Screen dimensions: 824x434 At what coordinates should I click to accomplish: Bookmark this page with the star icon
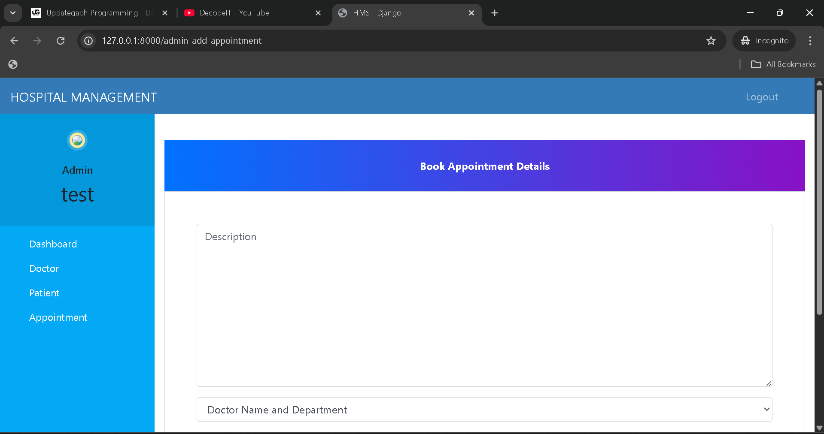pyautogui.click(x=711, y=41)
